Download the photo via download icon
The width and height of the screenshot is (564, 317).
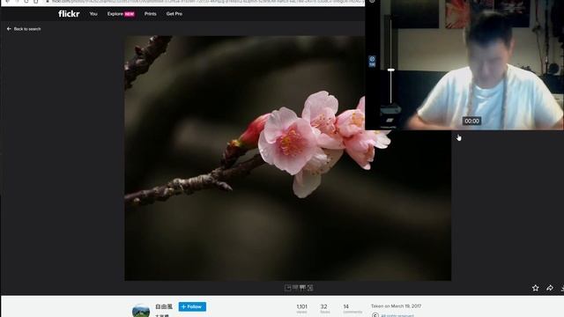point(562,288)
